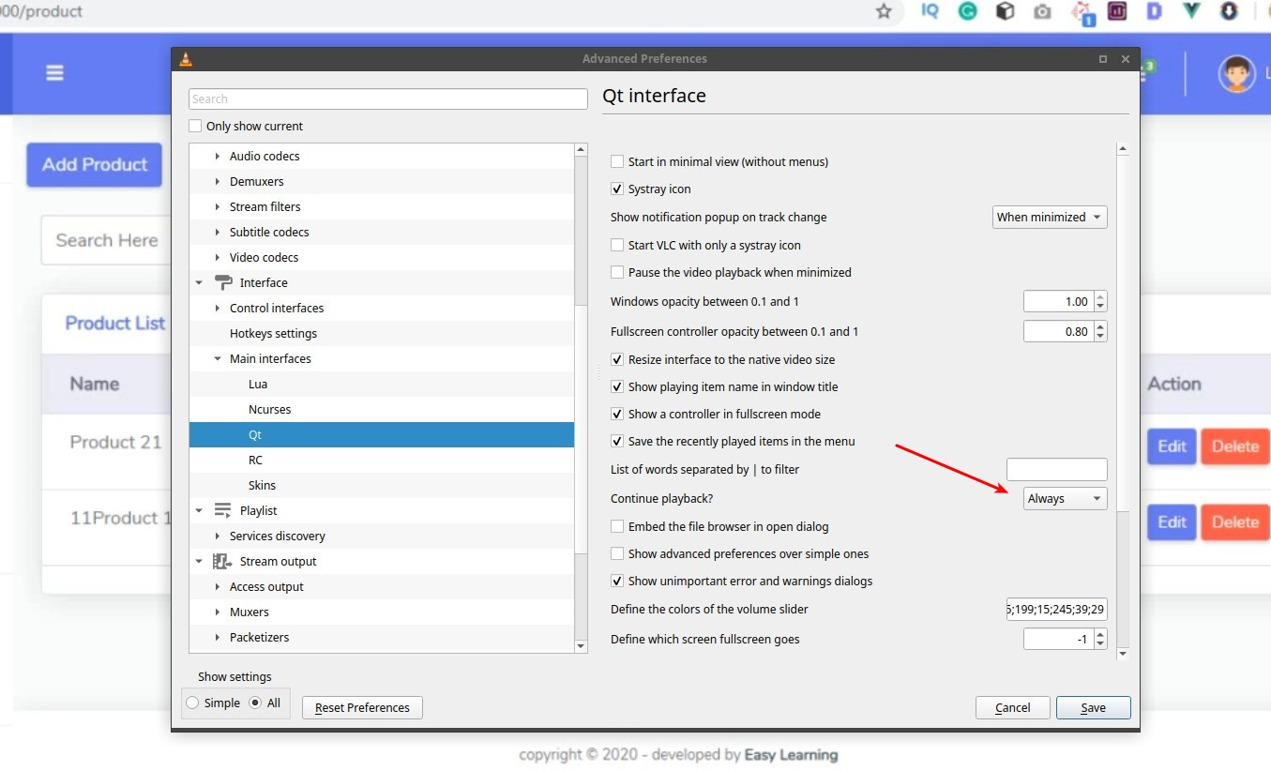Open the notification popup When minimized dropdown

1050,217
